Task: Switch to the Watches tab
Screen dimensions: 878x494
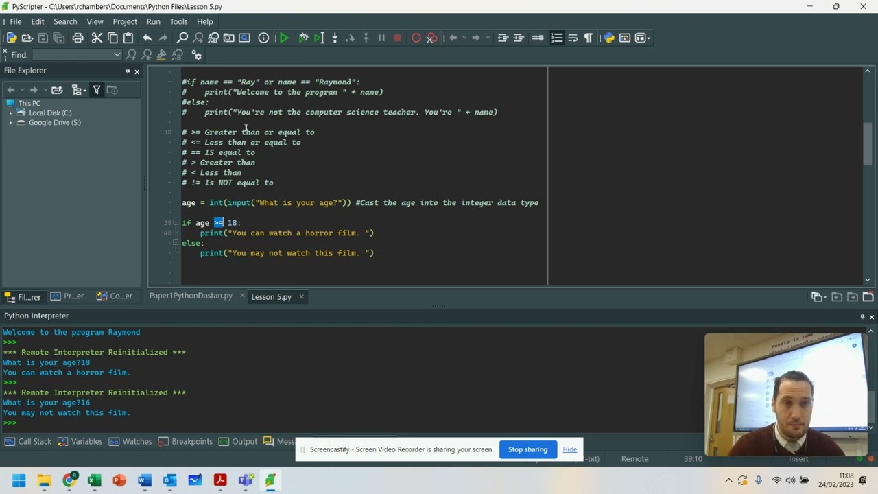Action: coord(130,441)
